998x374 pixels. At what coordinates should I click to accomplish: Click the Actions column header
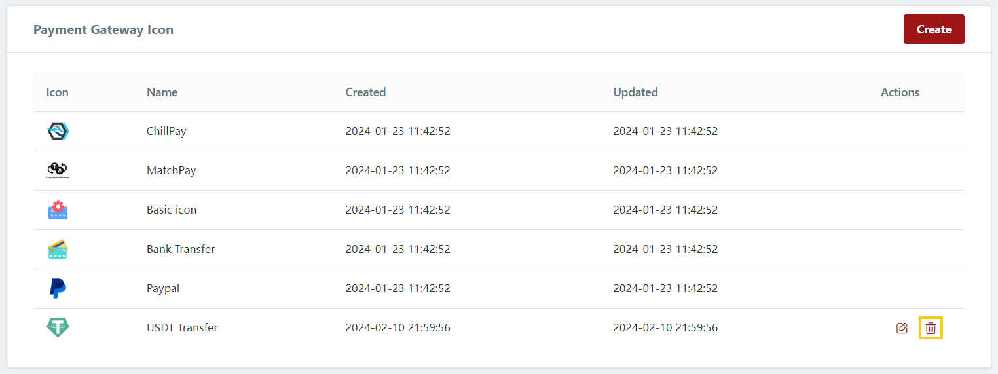(x=900, y=92)
